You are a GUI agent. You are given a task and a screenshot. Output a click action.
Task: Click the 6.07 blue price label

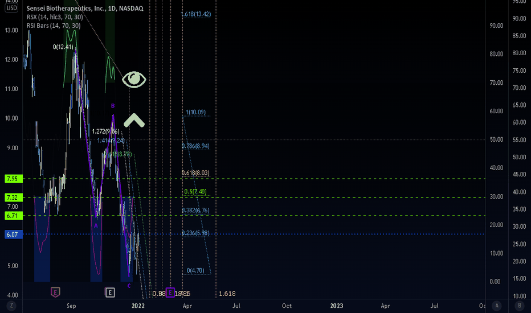[14, 234]
